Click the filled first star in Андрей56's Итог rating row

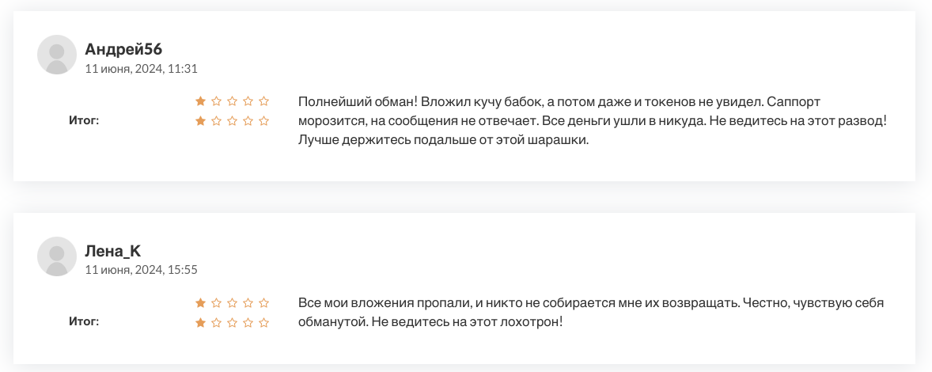point(200,121)
